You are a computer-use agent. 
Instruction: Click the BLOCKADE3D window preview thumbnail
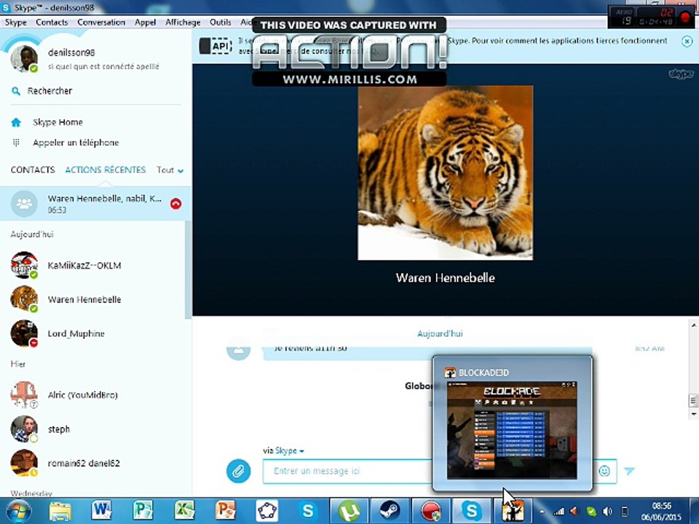pyautogui.click(x=512, y=430)
